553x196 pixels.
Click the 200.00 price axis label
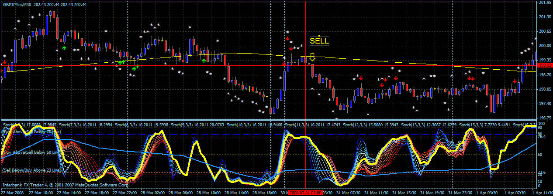[x=544, y=46]
